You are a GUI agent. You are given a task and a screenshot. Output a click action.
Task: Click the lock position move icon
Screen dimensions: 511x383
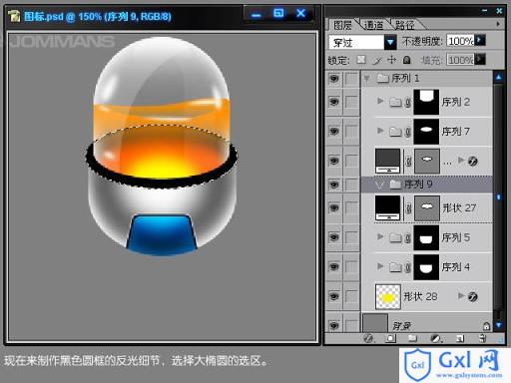[392, 60]
